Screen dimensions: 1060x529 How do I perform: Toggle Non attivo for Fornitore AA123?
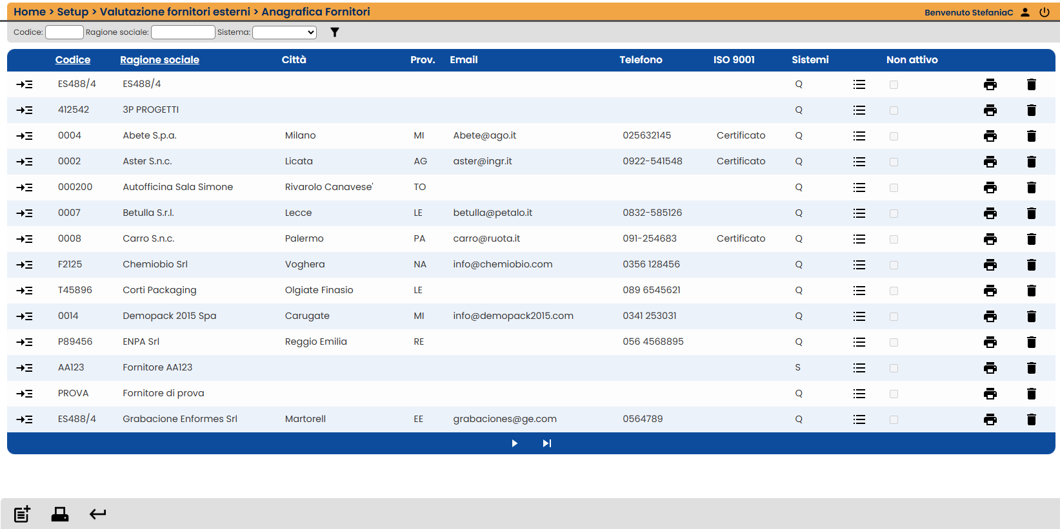(x=894, y=368)
